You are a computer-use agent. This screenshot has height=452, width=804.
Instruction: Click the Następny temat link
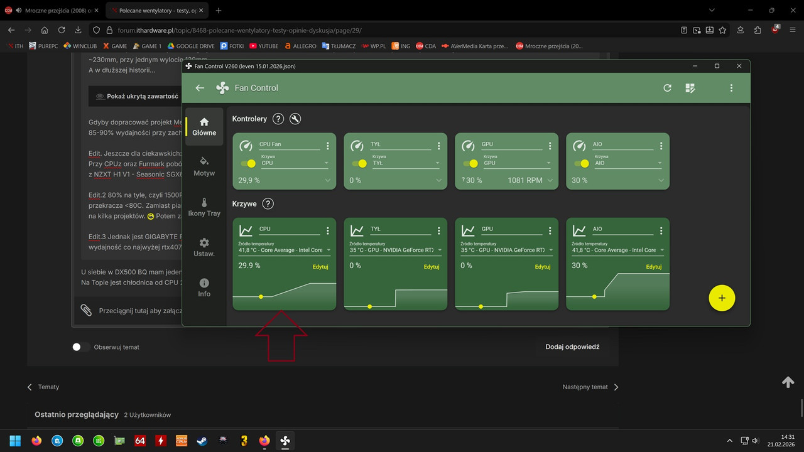(590, 387)
